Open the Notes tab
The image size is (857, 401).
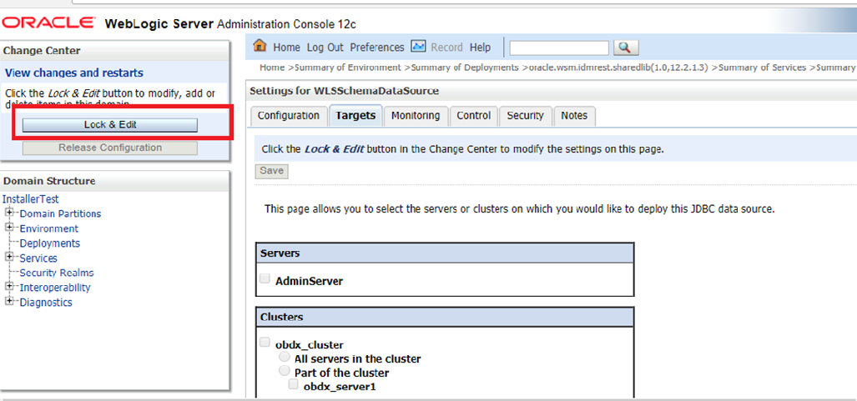click(574, 116)
